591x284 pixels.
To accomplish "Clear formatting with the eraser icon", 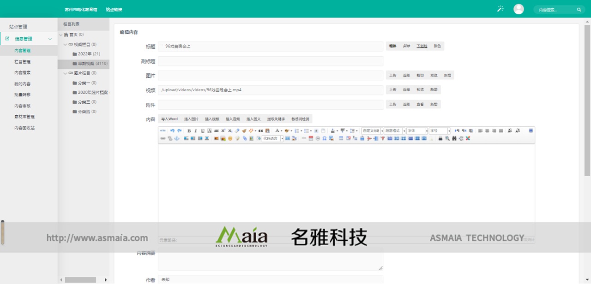I will pos(237,131).
